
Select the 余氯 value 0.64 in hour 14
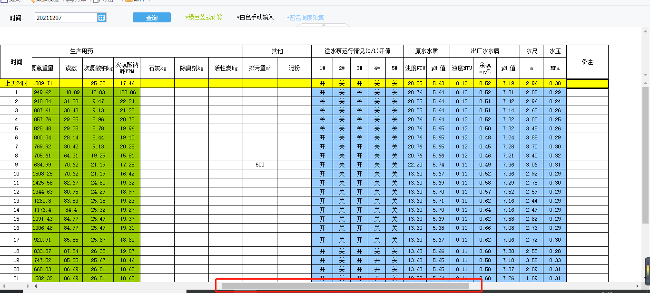pyautogui.click(x=485, y=210)
